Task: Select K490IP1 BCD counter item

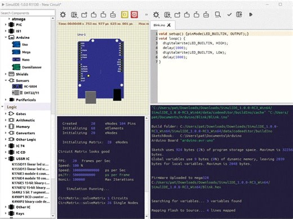Action: point(30,197)
